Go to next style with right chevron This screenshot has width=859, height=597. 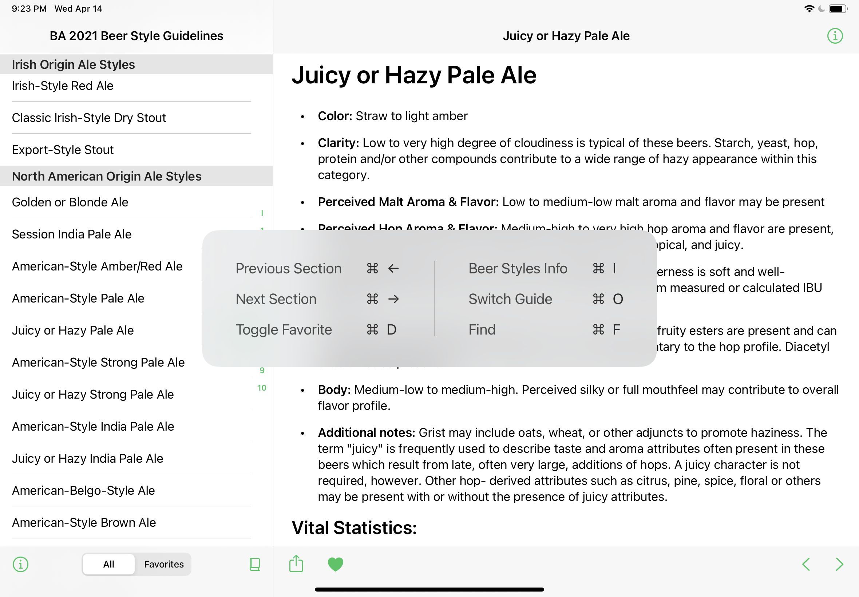(840, 564)
